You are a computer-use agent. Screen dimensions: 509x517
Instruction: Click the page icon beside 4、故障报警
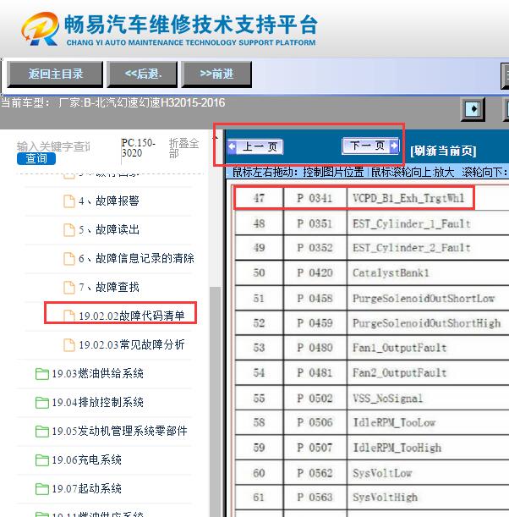pos(68,201)
